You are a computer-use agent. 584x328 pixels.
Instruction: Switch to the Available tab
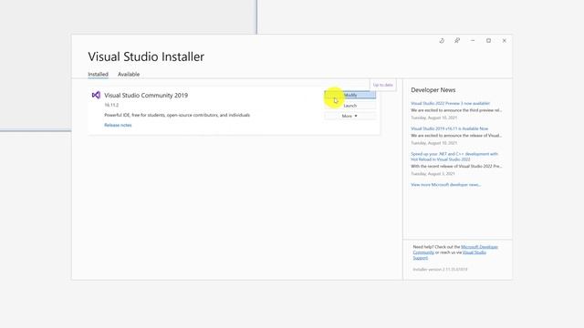pyautogui.click(x=129, y=75)
